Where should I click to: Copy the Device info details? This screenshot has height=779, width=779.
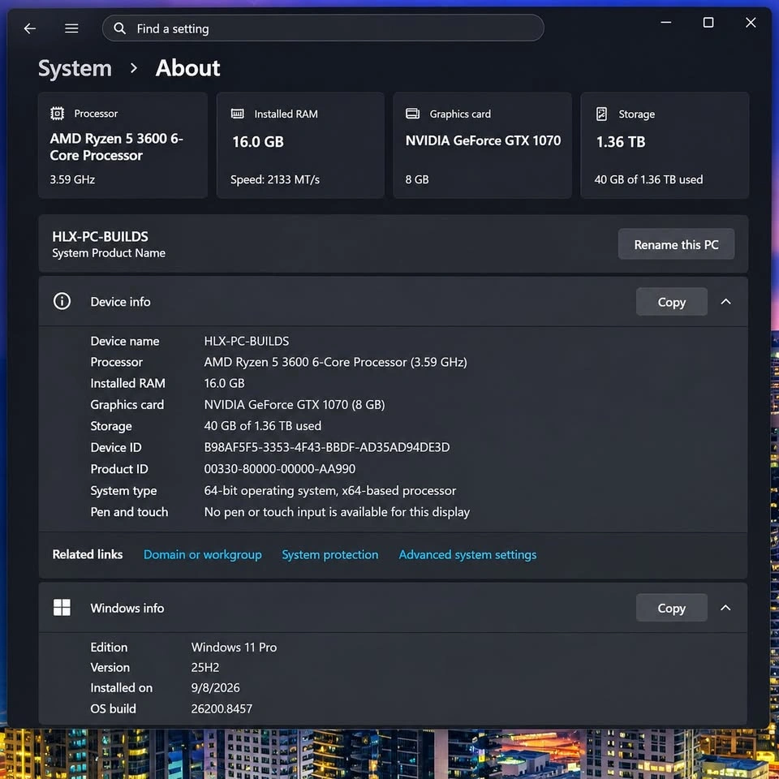672,302
